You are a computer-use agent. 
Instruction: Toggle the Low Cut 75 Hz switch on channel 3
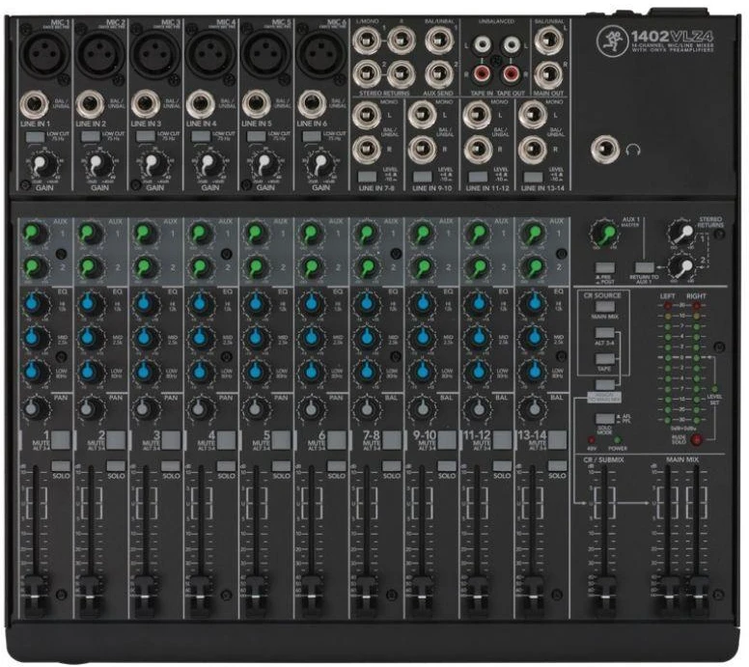pyautogui.click(x=145, y=137)
